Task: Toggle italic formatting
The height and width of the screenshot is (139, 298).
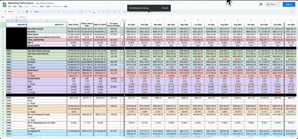Action: pyautogui.click(x=86, y=12)
